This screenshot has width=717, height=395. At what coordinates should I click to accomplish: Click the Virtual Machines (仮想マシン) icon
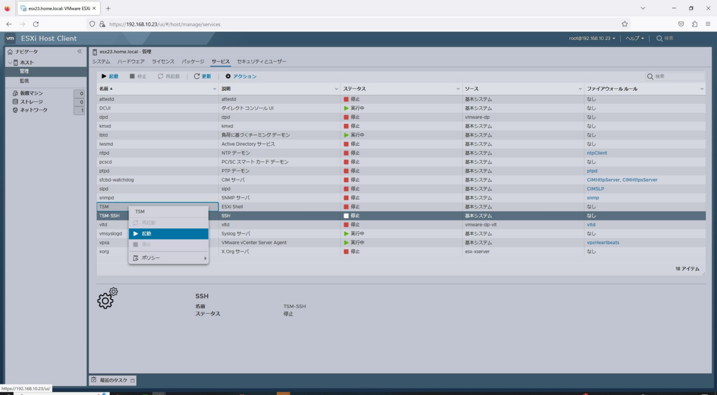click(x=16, y=93)
